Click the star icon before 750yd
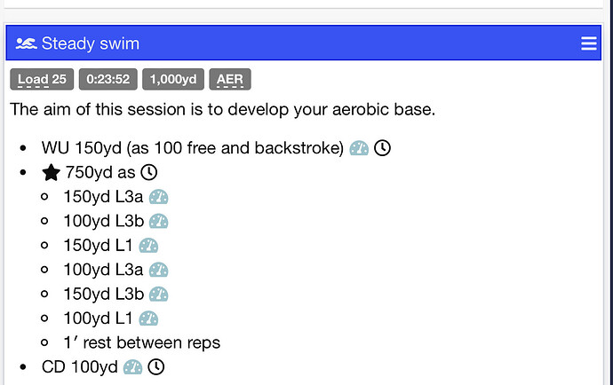613x385 pixels. 52,172
